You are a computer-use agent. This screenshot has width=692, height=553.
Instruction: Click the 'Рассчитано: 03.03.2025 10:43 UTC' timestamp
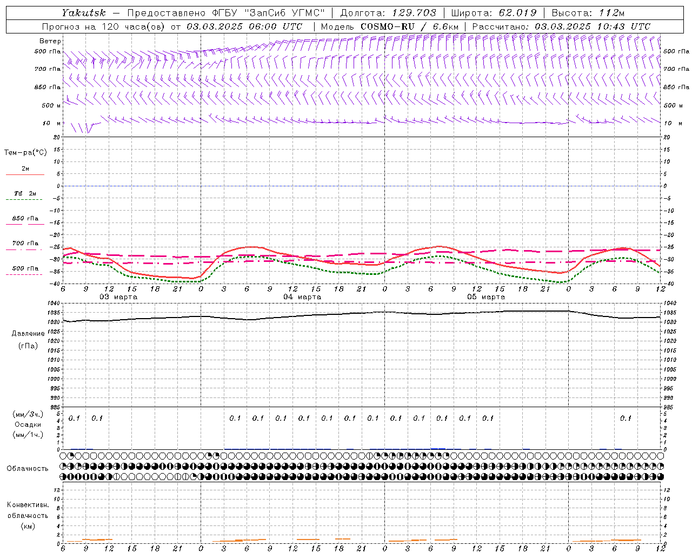(561, 26)
